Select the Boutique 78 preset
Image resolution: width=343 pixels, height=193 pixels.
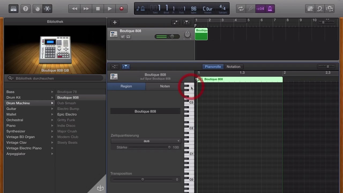[x=67, y=92]
